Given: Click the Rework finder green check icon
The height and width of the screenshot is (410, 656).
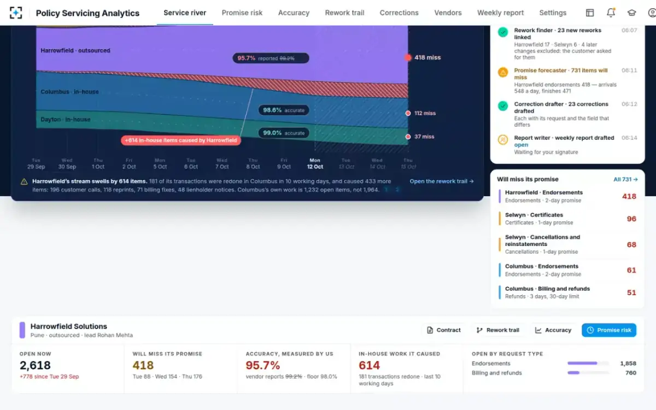Looking at the screenshot, I should tap(503, 32).
